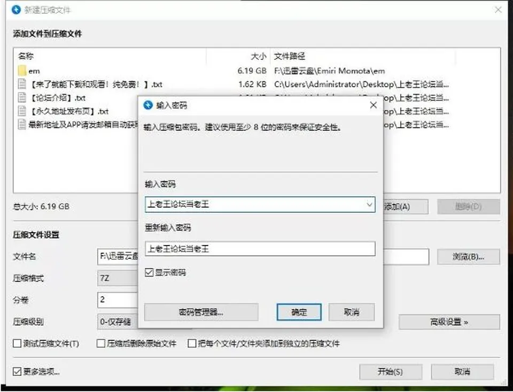The image size is (513, 392).
Task: Click 取消 beside the 开始(S) button
Action: point(462,372)
